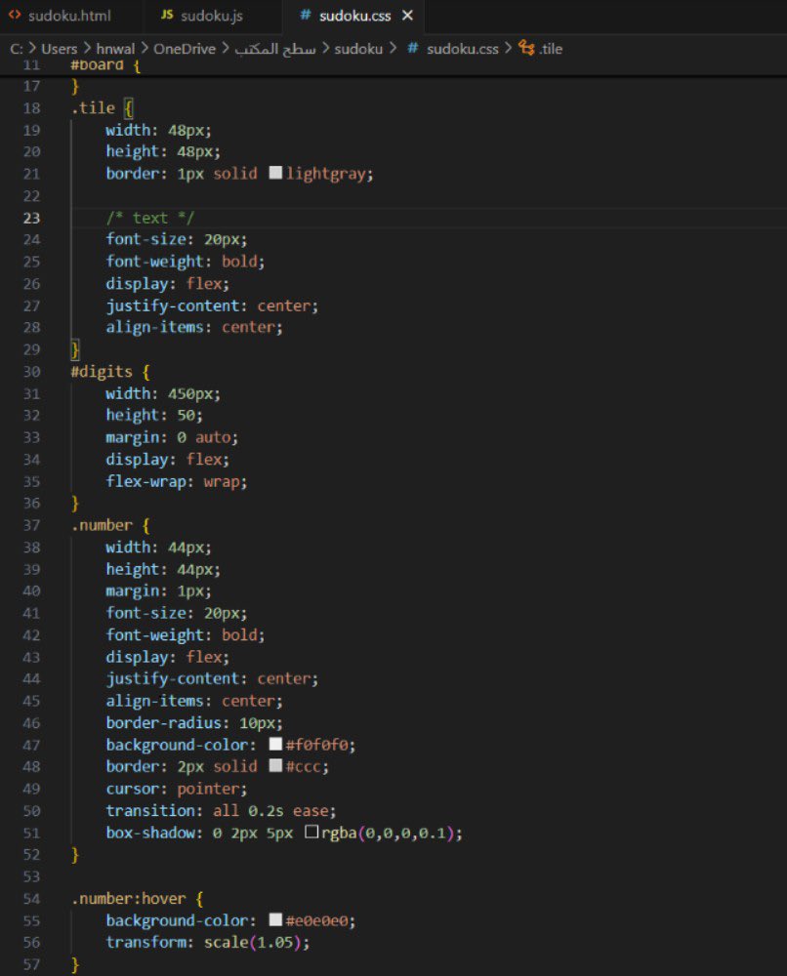The width and height of the screenshot is (787, 976).
Task: Close the sudoku.css tab
Action: (407, 16)
